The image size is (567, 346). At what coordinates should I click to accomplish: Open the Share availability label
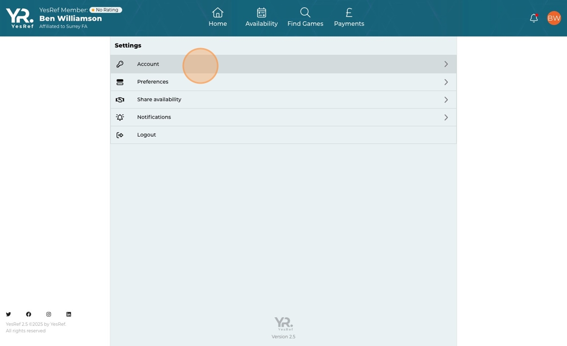click(x=159, y=99)
